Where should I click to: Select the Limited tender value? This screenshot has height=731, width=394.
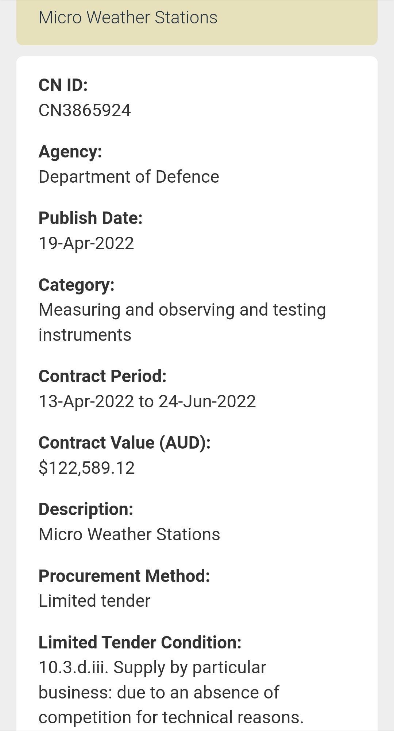(94, 601)
